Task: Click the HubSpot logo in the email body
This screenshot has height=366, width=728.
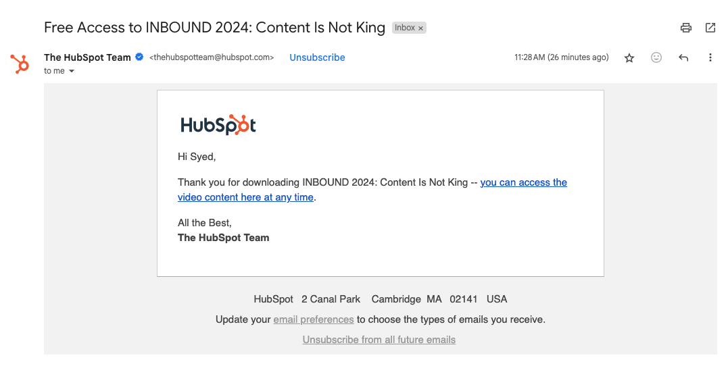Action: [218, 125]
